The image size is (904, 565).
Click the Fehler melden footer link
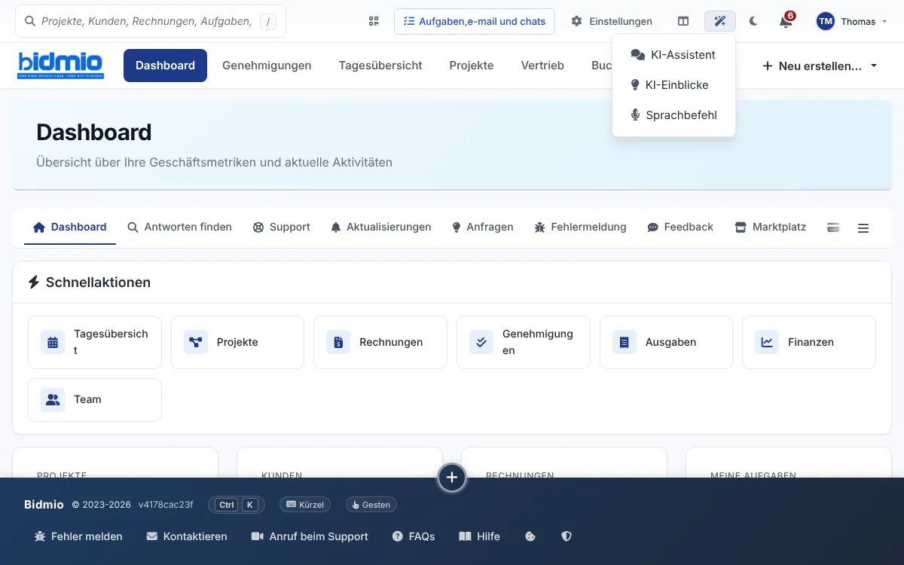click(x=78, y=536)
